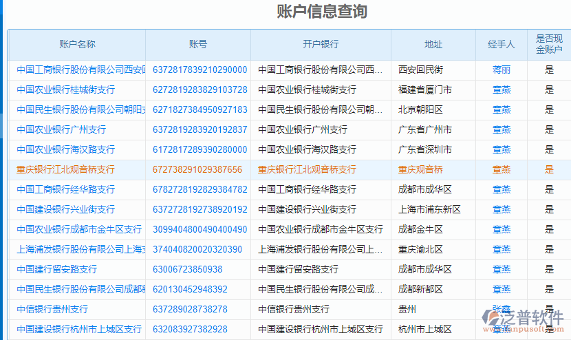Click account number 374040820020320390
Viewport: 571px width, 340px height.
pos(197,250)
